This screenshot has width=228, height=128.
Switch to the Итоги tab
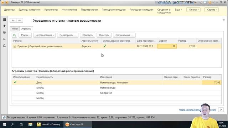click(15, 29)
